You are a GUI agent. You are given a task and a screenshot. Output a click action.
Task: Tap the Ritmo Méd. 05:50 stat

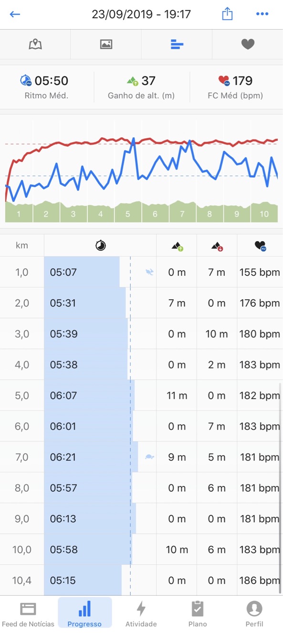46,86
